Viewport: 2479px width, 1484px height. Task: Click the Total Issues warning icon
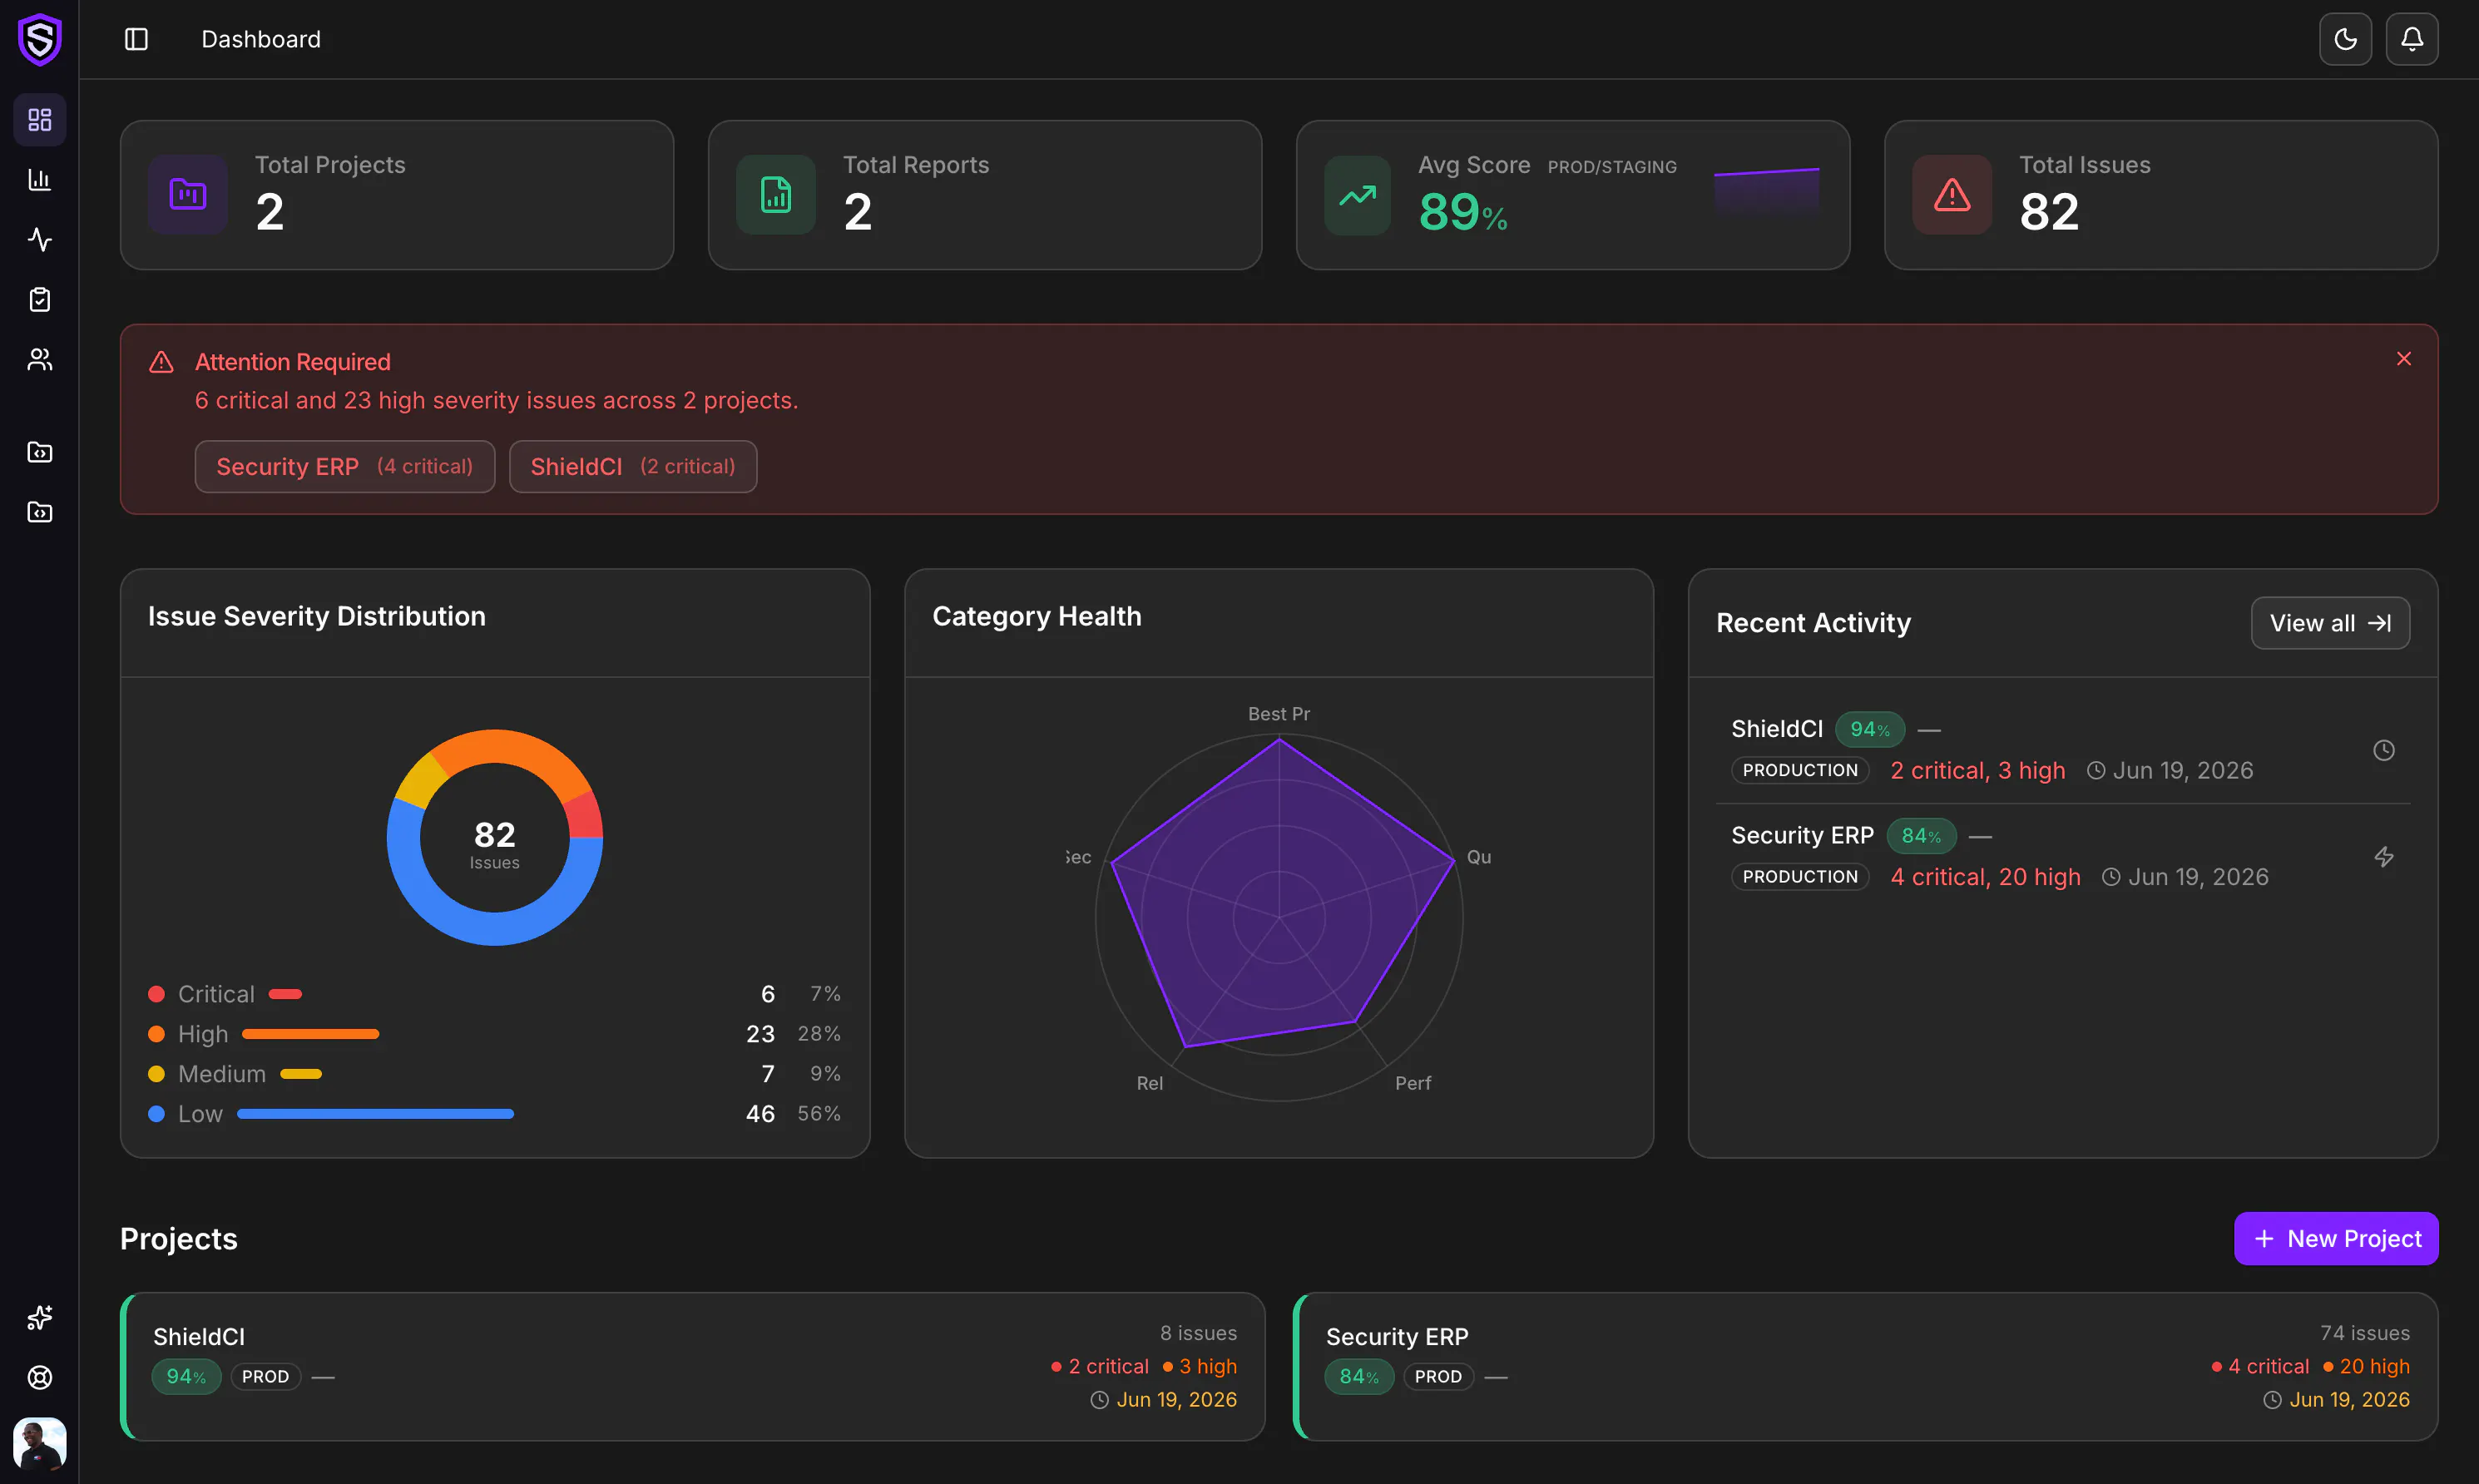pos(1952,195)
